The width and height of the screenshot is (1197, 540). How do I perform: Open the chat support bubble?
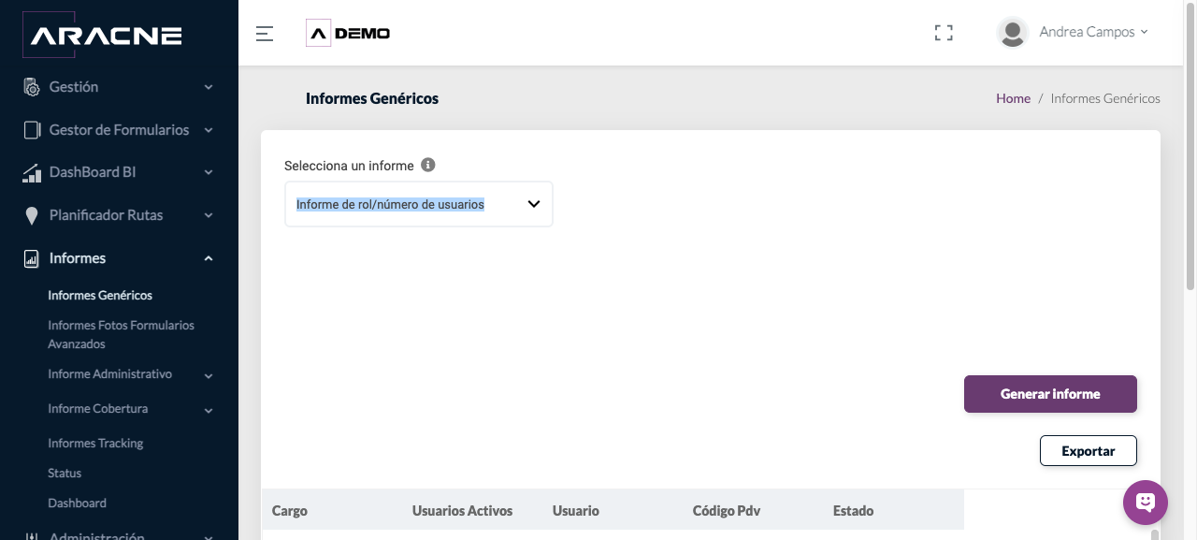(x=1146, y=503)
